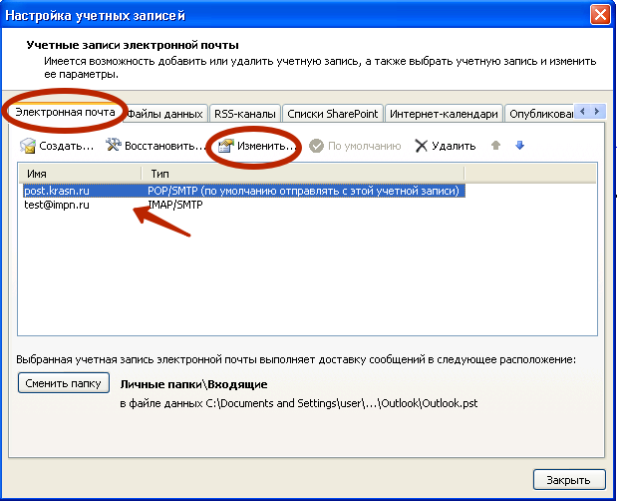Viewport: 617px width, 501px height.
Task: Switch to Файлы данных tab
Action: (x=165, y=114)
